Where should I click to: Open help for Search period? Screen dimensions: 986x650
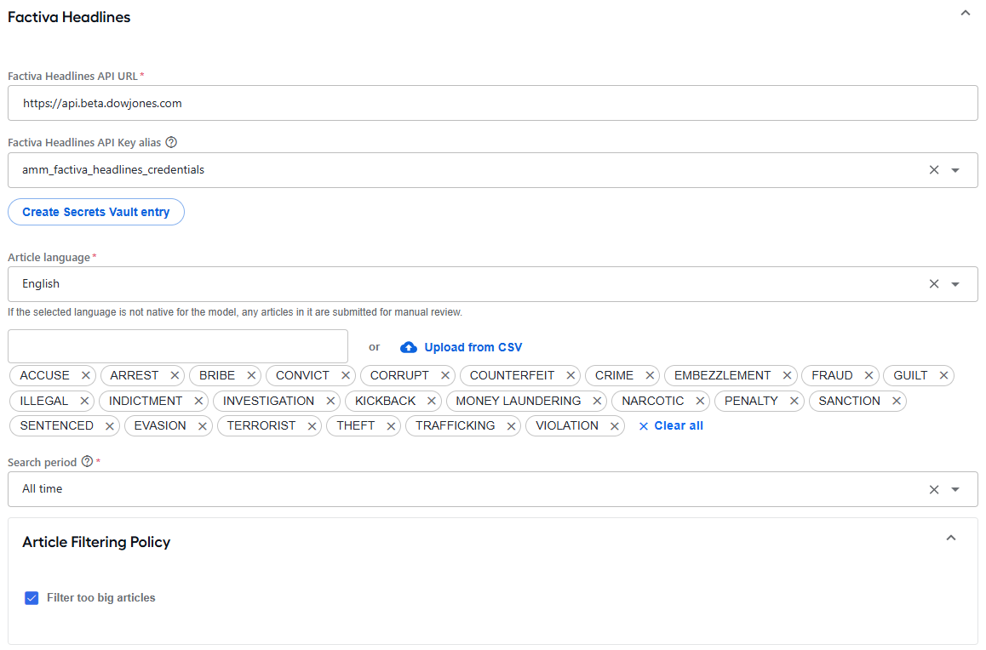pyautogui.click(x=88, y=462)
